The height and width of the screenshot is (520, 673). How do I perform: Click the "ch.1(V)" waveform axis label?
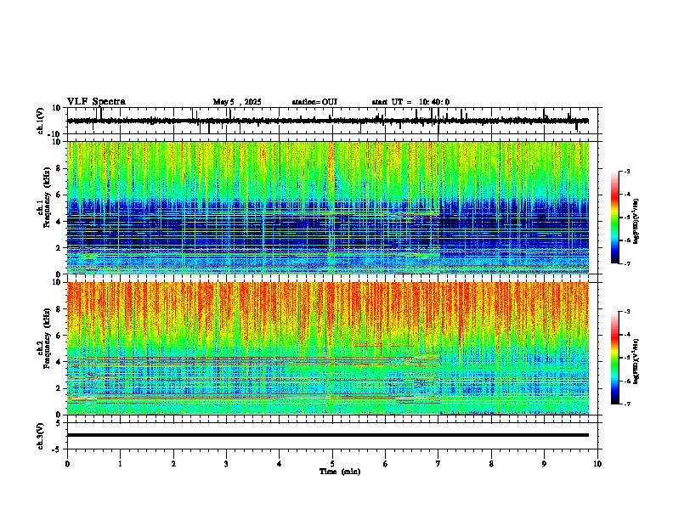point(41,121)
